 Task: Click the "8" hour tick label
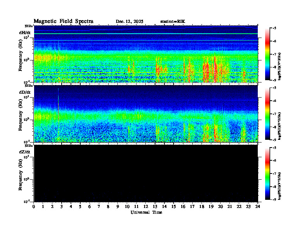108,207
